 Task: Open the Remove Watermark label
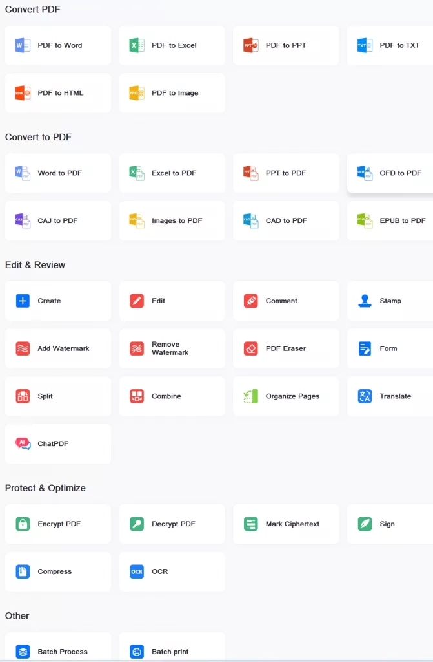pos(170,348)
